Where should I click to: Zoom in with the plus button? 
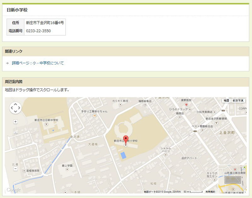point(15,122)
